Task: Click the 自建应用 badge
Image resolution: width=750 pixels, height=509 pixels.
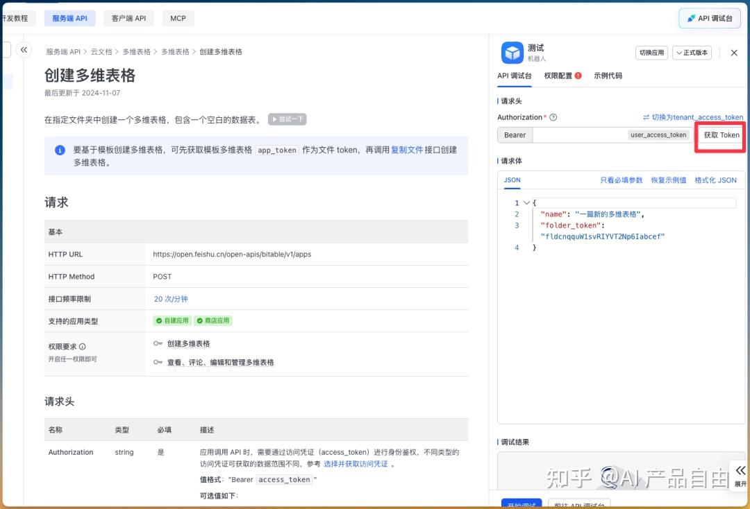Action: point(172,321)
